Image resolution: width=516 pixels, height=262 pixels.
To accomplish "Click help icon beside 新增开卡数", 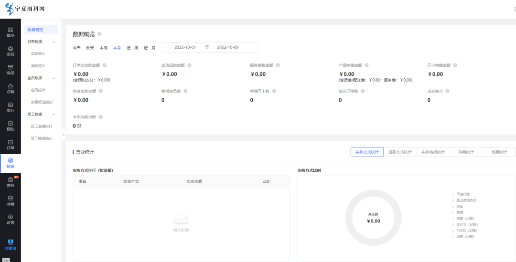I will tap(274, 91).
